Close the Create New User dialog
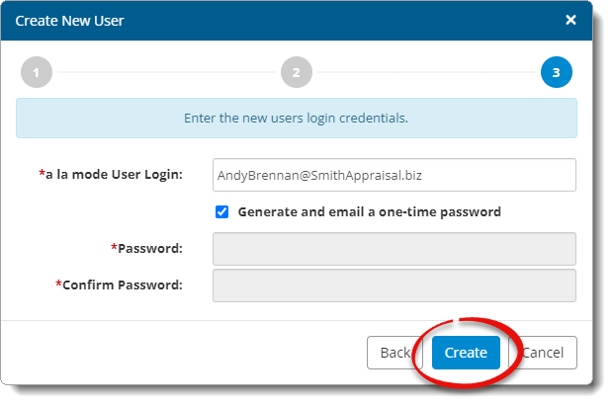The image size is (613, 405). pyautogui.click(x=570, y=20)
